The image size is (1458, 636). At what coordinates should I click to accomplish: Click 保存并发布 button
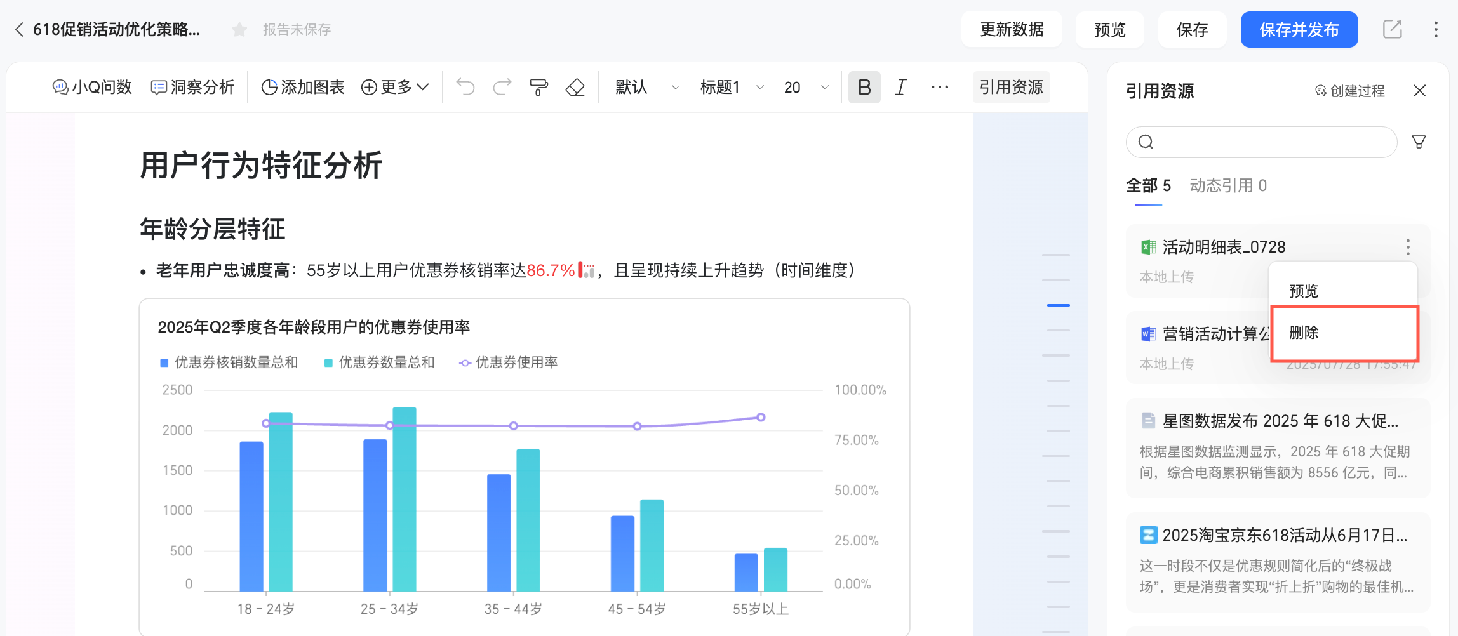[x=1299, y=30]
